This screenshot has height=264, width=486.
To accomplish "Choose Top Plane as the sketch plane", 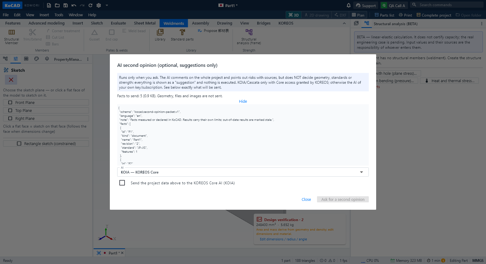I will point(46,110).
